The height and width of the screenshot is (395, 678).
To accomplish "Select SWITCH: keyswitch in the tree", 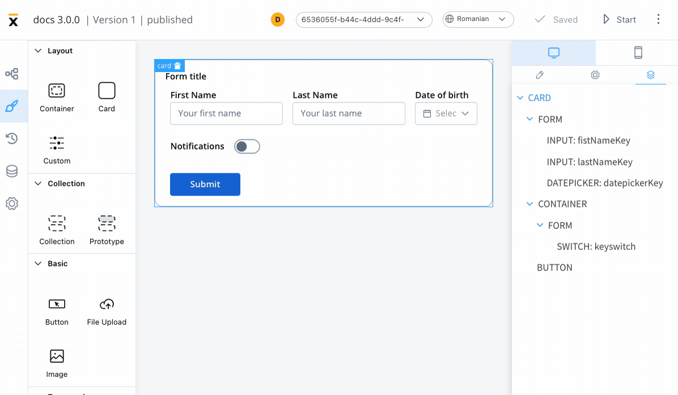I will coord(596,247).
